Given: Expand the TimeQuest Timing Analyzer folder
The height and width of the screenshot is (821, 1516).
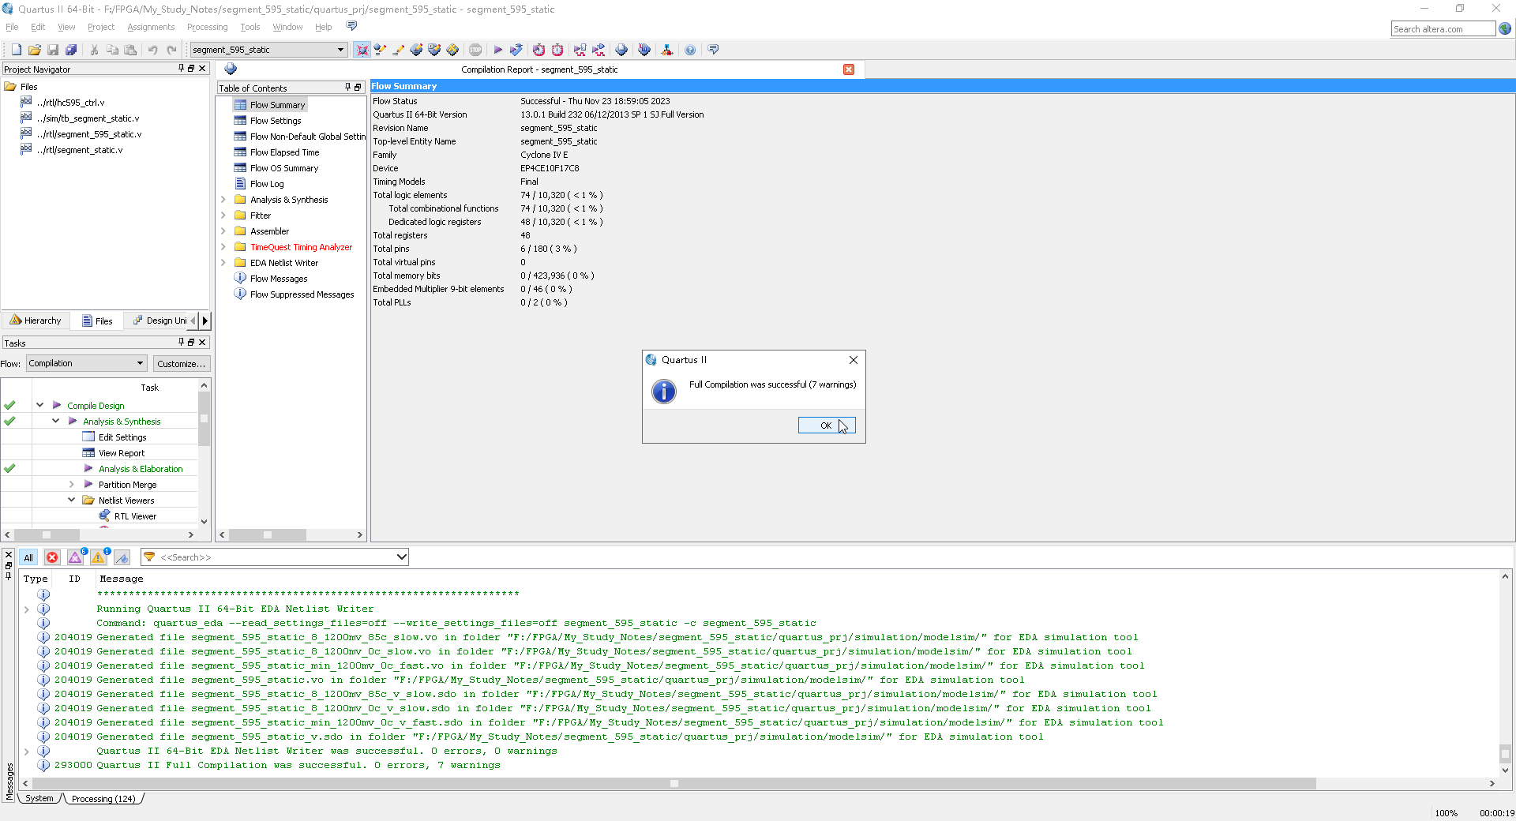Looking at the screenshot, I should [x=223, y=247].
